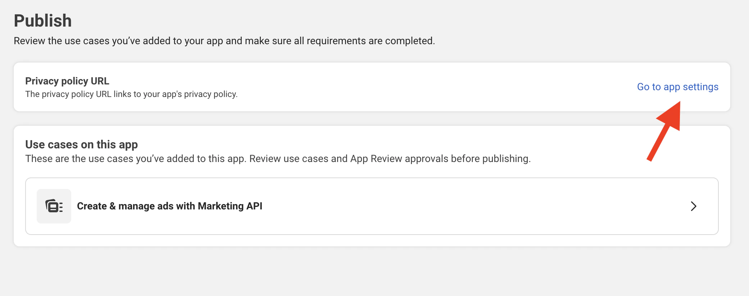The width and height of the screenshot is (749, 296).
Task: Click the text about App Review approvals
Action: click(278, 159)
